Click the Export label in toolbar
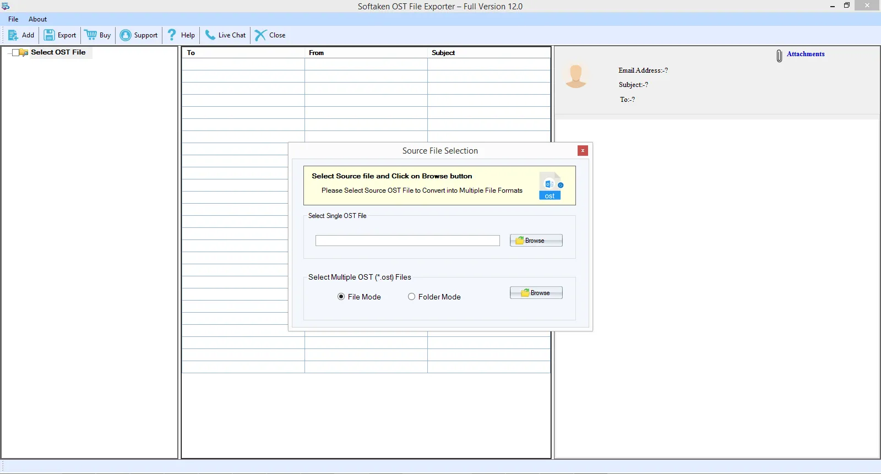 [x=67, y=35]
